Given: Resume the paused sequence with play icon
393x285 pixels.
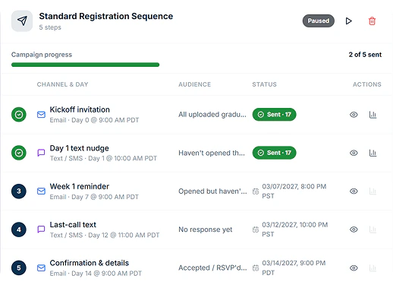Looking at the screenshot, I should [348, 21].
